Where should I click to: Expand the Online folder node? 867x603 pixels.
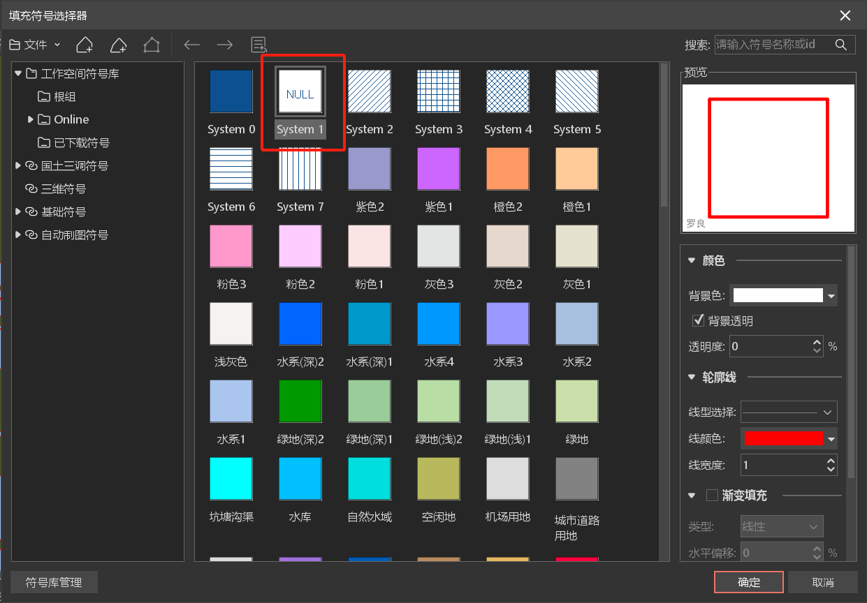[x=31, y=119]
